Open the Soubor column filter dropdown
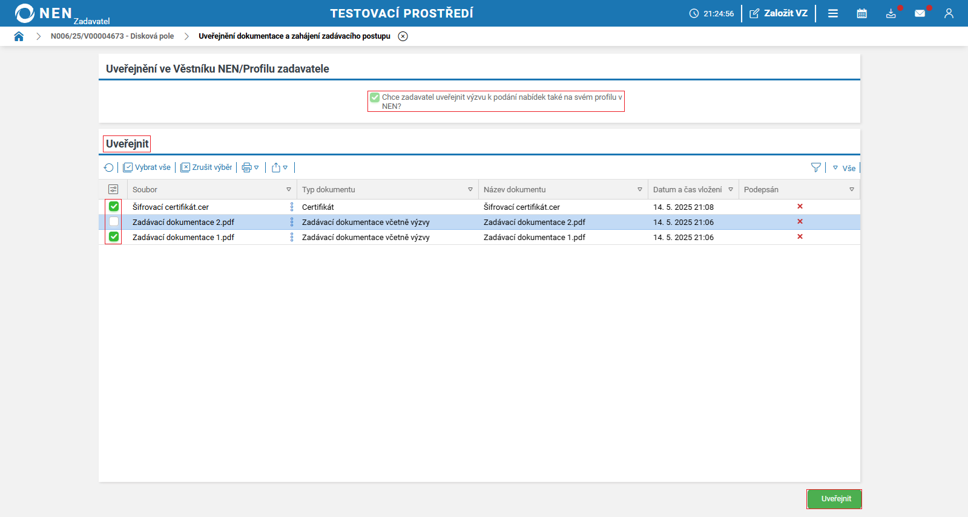968x517 pixels. coord(289,189)
